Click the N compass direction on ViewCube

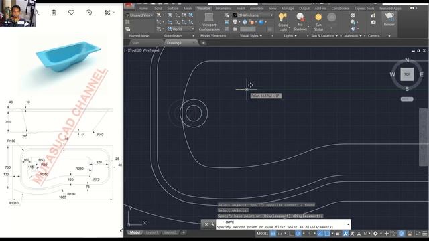[x=407, y=60]
